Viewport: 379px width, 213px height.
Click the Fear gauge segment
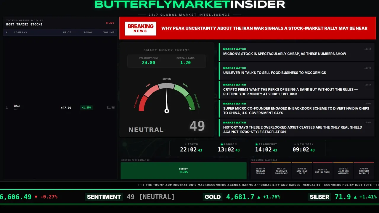151,91
